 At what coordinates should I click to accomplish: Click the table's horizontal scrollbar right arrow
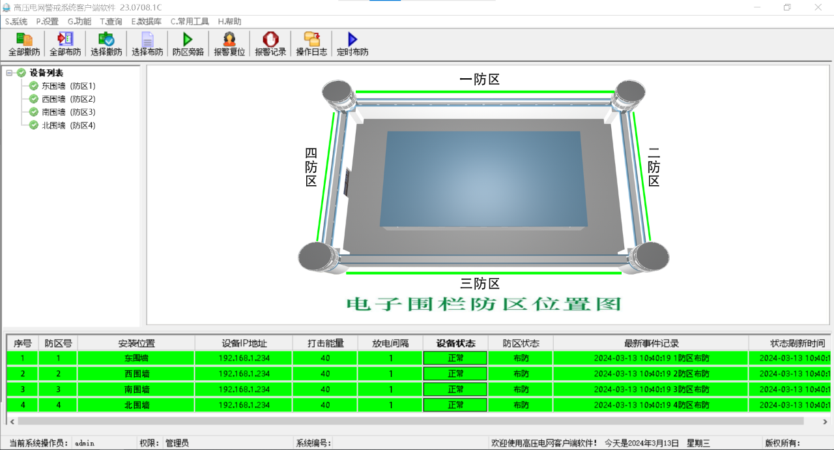[826, 421]
